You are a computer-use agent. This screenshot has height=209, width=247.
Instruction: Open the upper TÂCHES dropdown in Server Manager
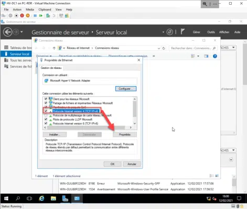click(x=233, y=48)
